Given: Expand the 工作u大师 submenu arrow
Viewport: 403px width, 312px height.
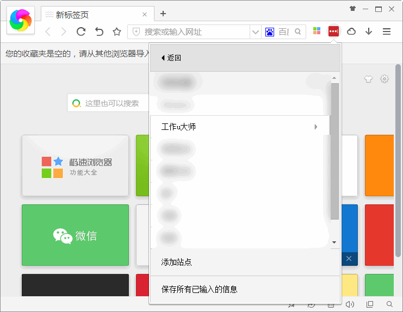Looking at the screenshot, I should click(x=316, y=127).
